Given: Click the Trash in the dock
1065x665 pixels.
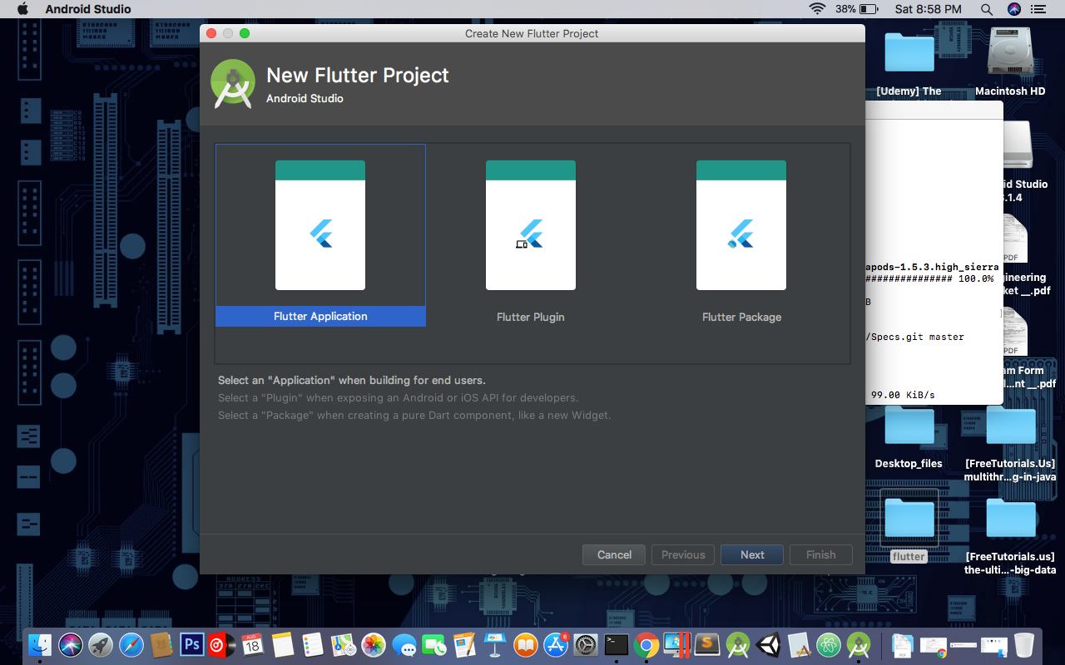Looking at the screenshot, I should [x=1023, y=644].
